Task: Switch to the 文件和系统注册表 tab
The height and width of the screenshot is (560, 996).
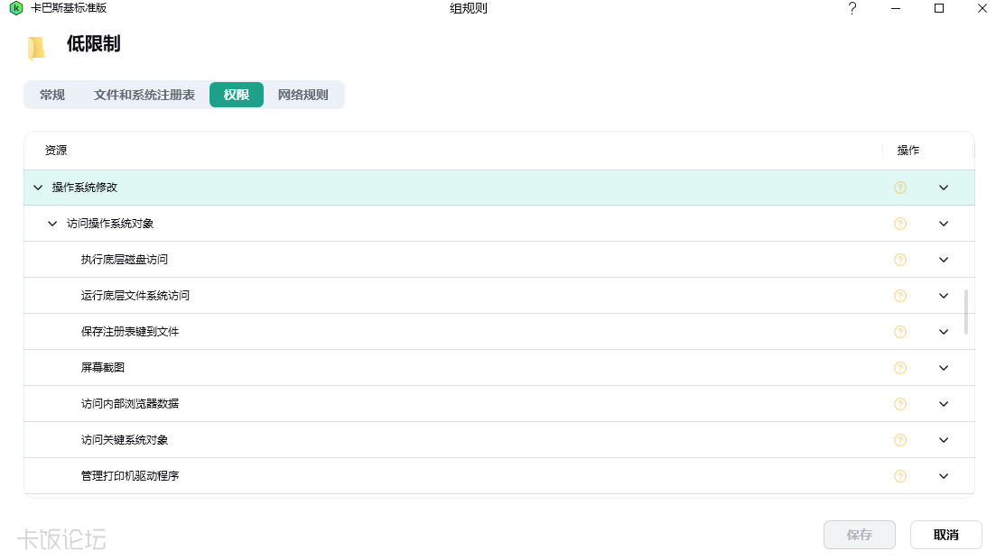Action: (144, 95)
